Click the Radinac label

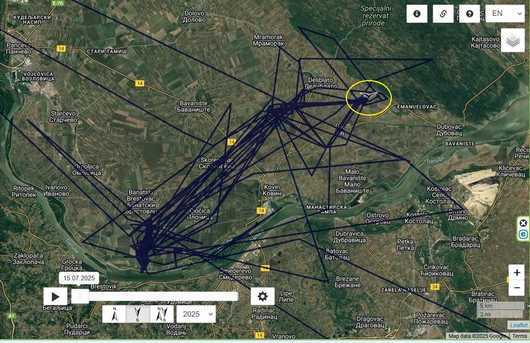[264, 313]
